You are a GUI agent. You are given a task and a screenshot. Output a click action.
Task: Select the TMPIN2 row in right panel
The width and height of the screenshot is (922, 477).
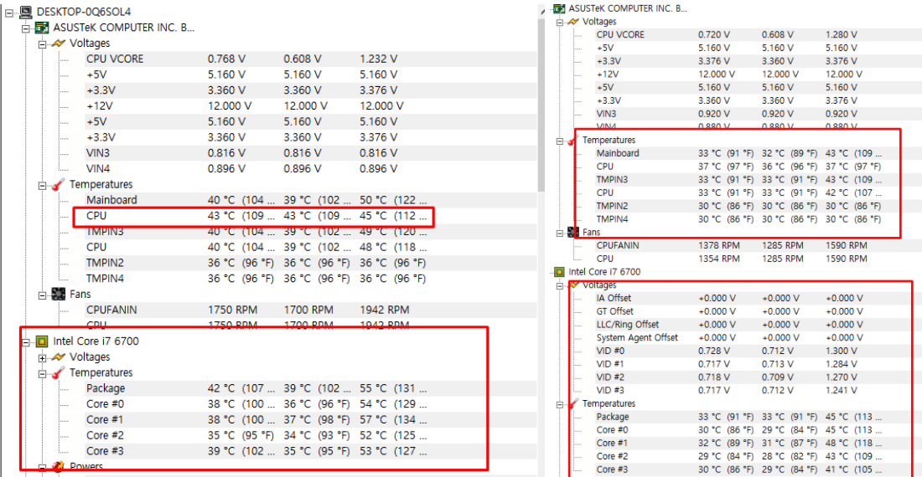758,206
